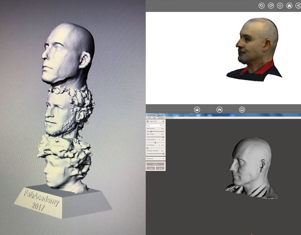Click the Cell/Edges Threshold slider
Image resolution: width=301 pixels, height=235 pixels.
[155, 154]
